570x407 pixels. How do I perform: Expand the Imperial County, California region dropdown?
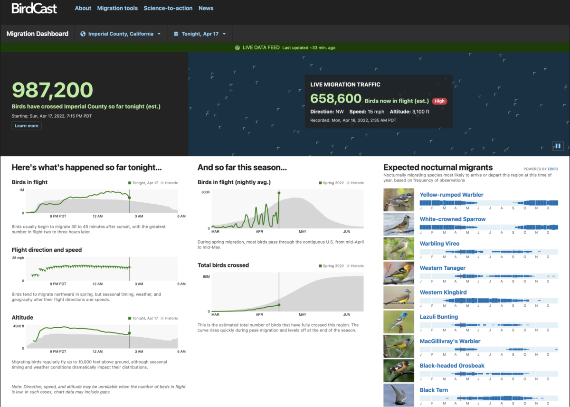click(121, 34)
